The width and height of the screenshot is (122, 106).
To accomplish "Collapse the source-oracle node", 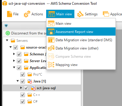I will point(11,47).
